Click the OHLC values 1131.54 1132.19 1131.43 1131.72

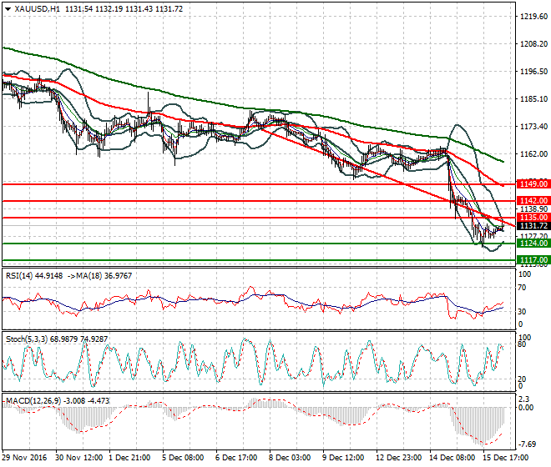pyautogui.click(x=124, y=9)
